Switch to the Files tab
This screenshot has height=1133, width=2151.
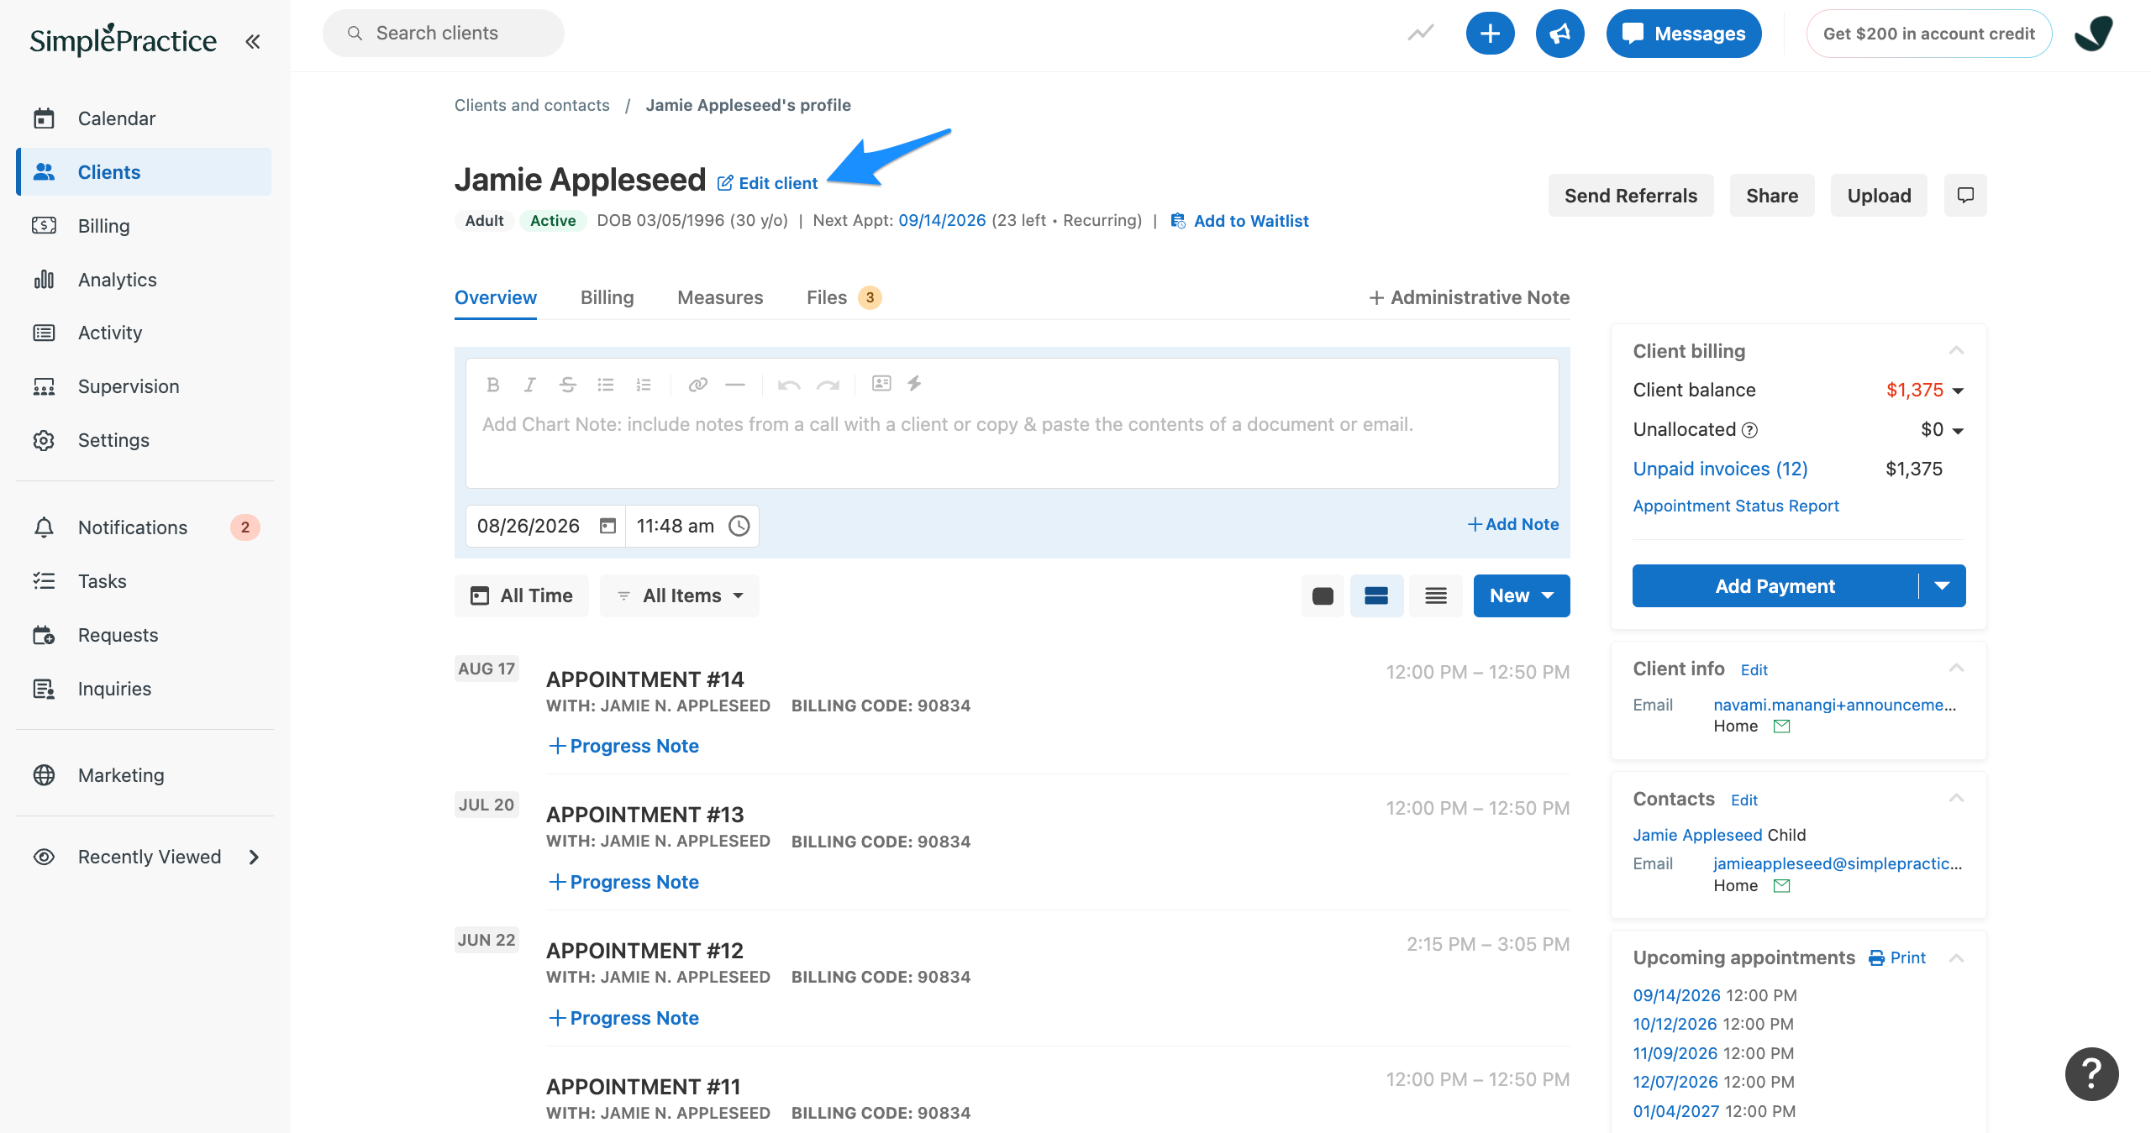[844, 297]
